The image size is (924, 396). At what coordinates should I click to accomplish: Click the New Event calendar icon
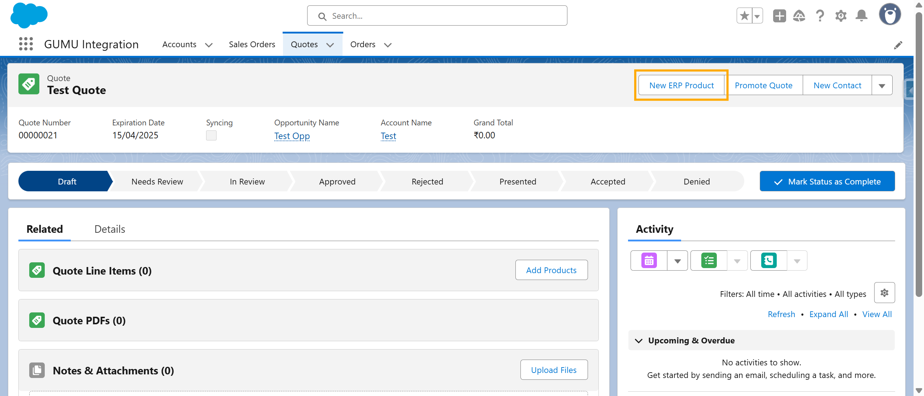tap(649, 261)
